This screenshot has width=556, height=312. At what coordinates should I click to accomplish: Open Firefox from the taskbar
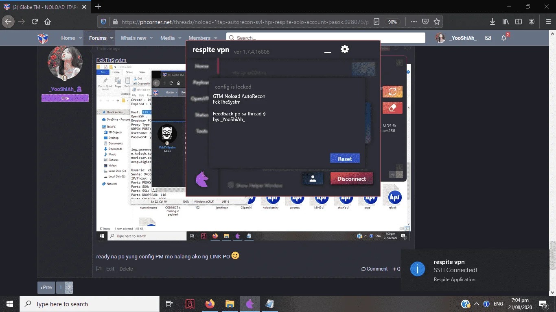click(210, 304)
